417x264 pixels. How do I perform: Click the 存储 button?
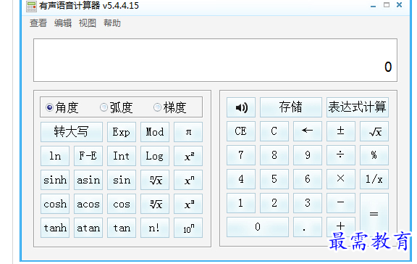pyautogui.click(x=291, y=107)
